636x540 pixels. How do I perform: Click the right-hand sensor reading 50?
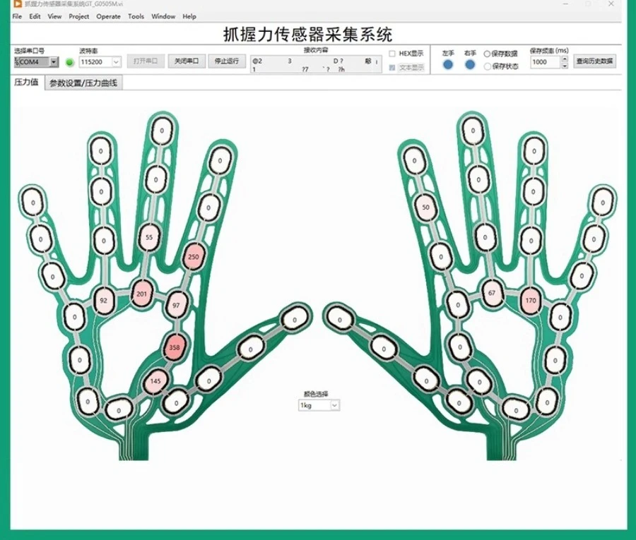point(425,208)
